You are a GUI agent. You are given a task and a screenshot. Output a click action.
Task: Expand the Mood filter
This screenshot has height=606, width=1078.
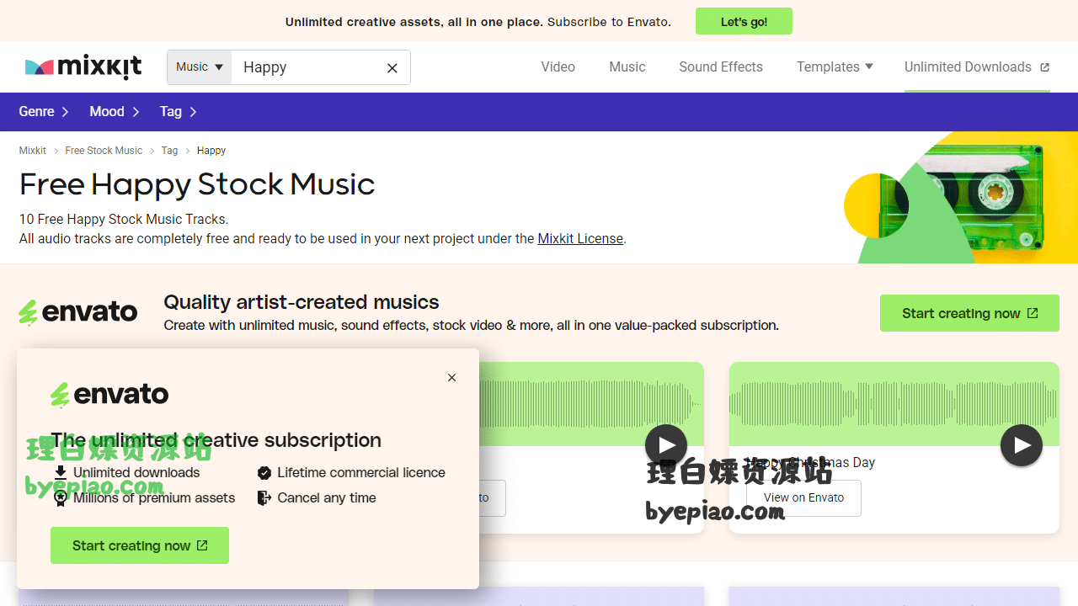pos(115,112)
